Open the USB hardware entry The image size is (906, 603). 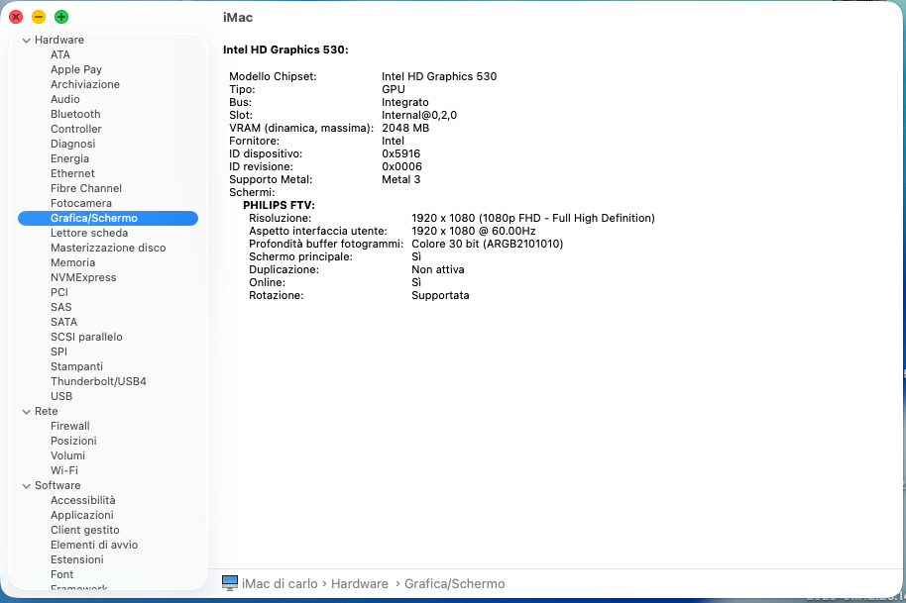(x=61, y=396)
